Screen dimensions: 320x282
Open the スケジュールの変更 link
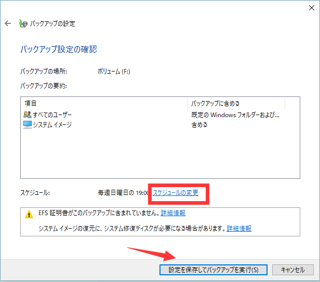click(x=175, y=192)
